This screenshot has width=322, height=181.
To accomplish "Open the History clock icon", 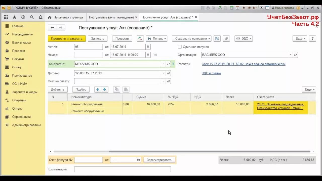I will (x=23, y=17).
